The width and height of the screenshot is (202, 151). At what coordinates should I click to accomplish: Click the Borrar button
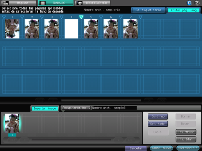pos(186,116)
